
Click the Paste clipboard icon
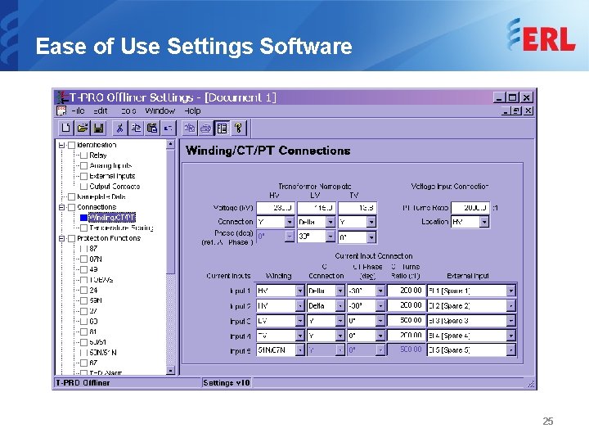point(152,129)
